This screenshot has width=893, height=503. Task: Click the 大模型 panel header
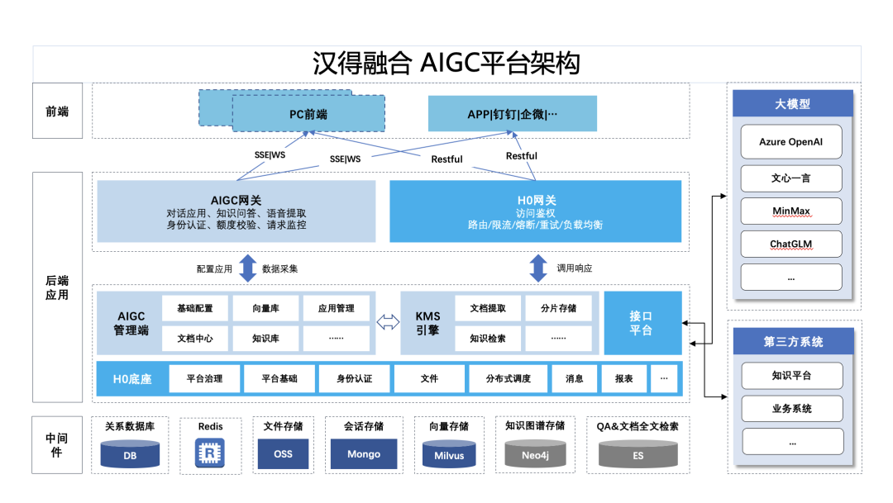tap(792, 105)
